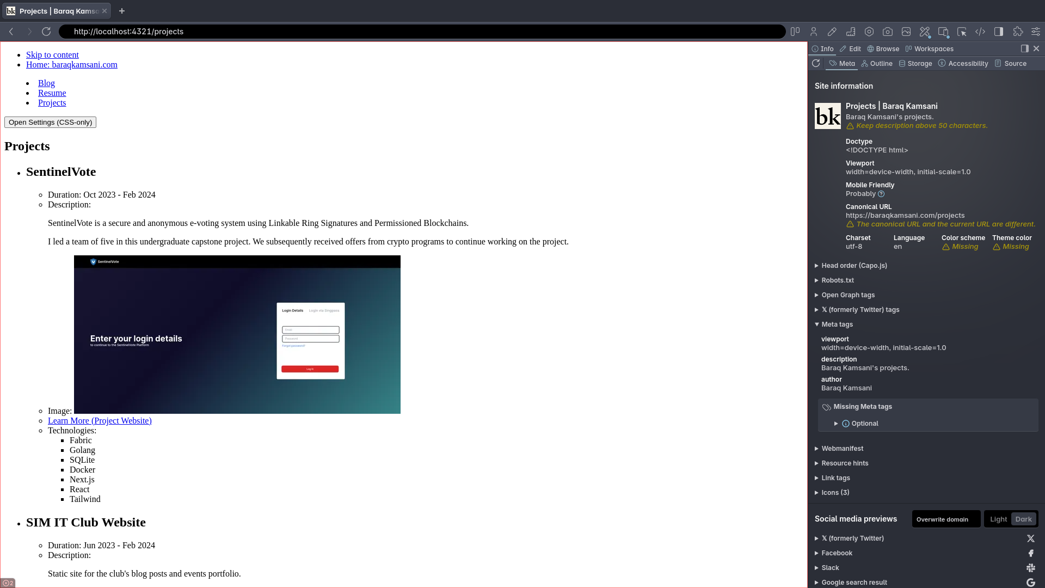Screen dimensions: 1045x588
Task: Navigate to the Projects page
Action: (x=52, y=103)
